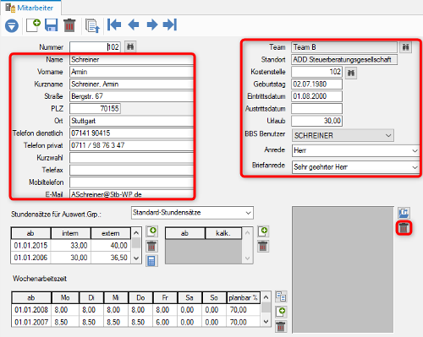Click the kalk. column header
The image size is (423, 337).
(223, 233)
